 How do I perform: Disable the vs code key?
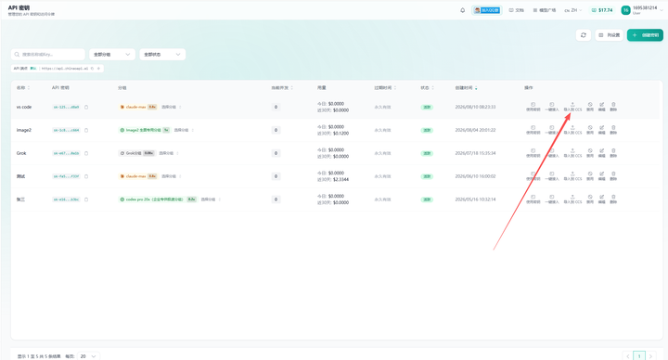click(590, 107)
